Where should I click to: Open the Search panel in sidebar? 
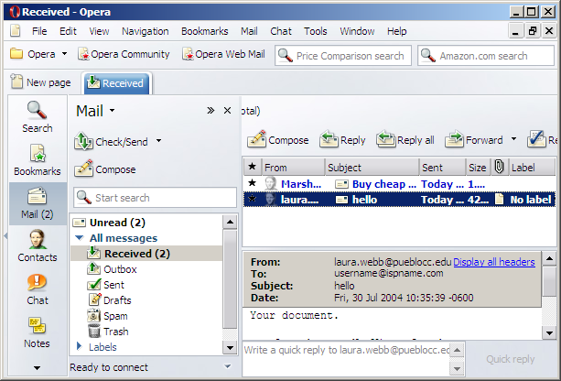(37, 116)
